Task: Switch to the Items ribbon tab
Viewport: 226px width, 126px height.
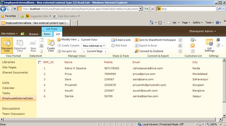Action: (47, 34)
